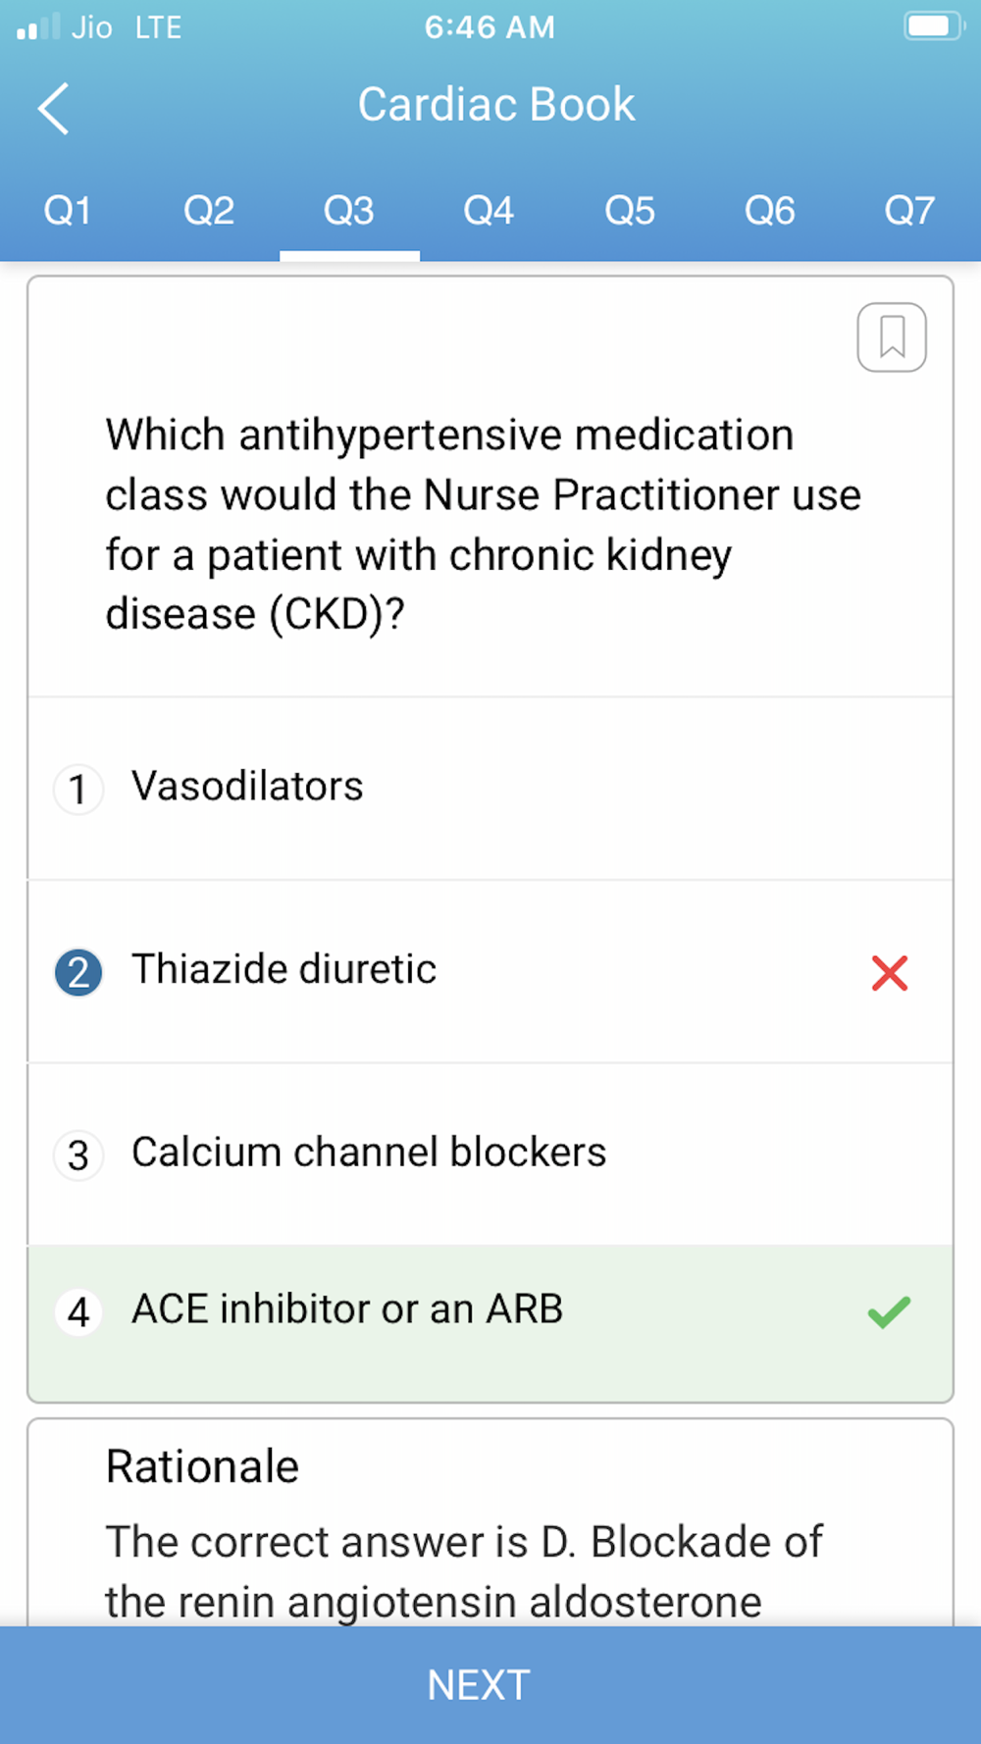Viewport: 981px width, 1744px height.
Task: Open the Q4 tab
Action: click(490, 210)
